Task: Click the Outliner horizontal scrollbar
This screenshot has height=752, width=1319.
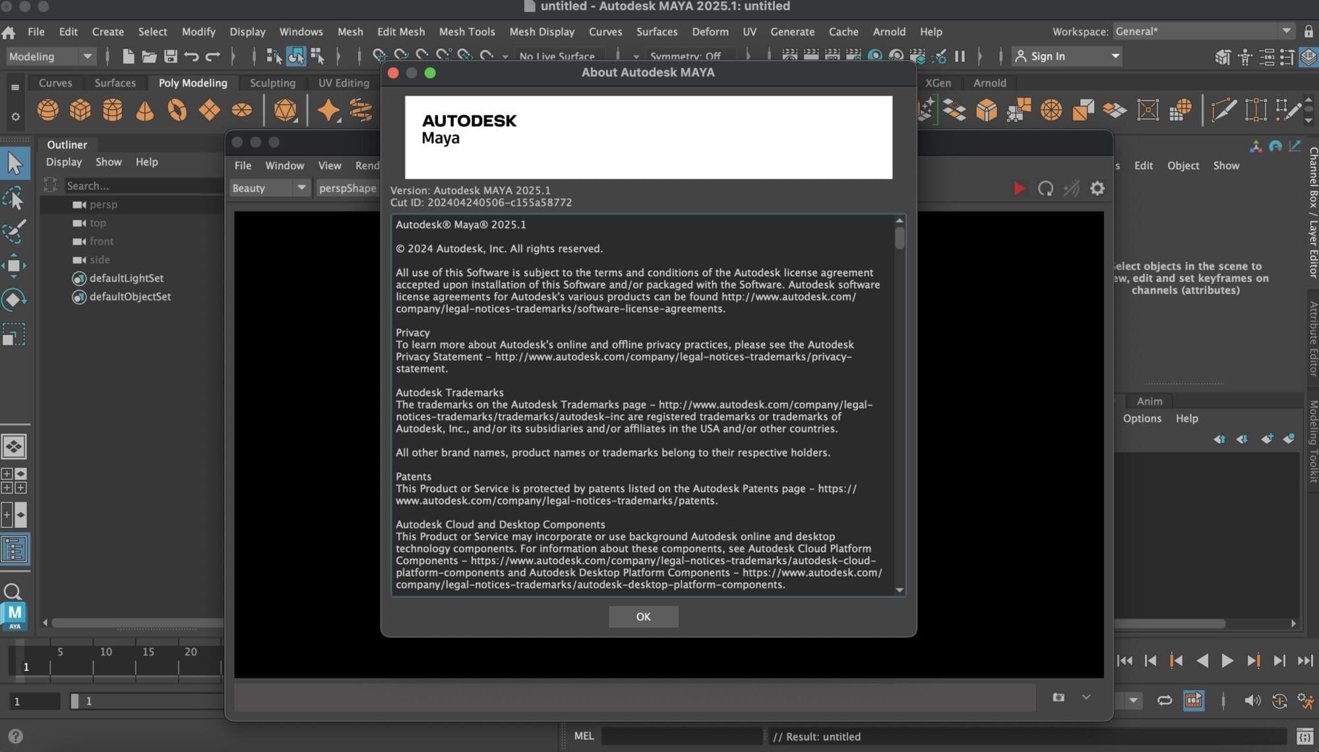Action: (x=137, y=623)
